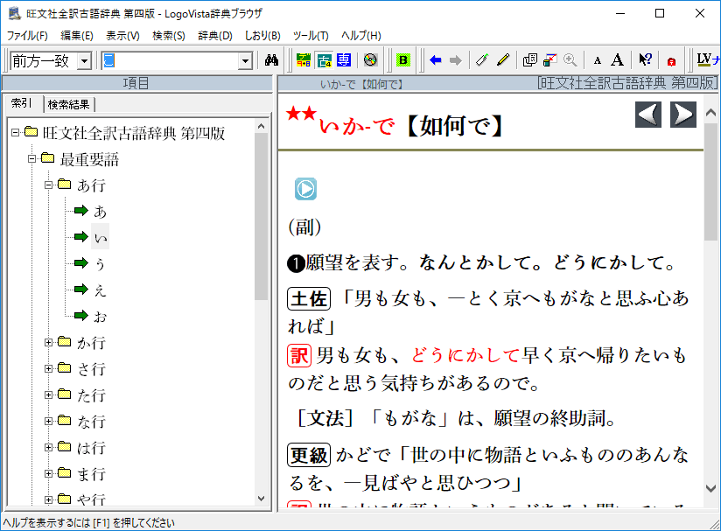Play the pronunciation audio button
This screenshot has height=531, width=721.
click(305, 189)
